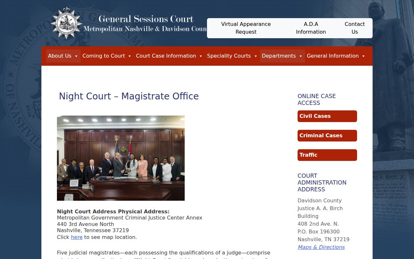Click the 'Nashville, TN 37219' sidebar text

[x=323, y=239]
